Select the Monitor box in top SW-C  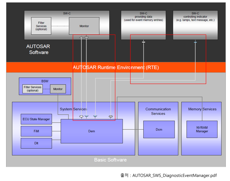(84, 26)
